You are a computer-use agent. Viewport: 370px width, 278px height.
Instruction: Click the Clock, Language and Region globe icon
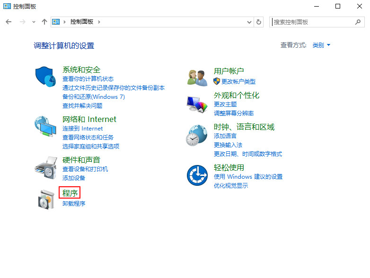click(x=196, y=135)
